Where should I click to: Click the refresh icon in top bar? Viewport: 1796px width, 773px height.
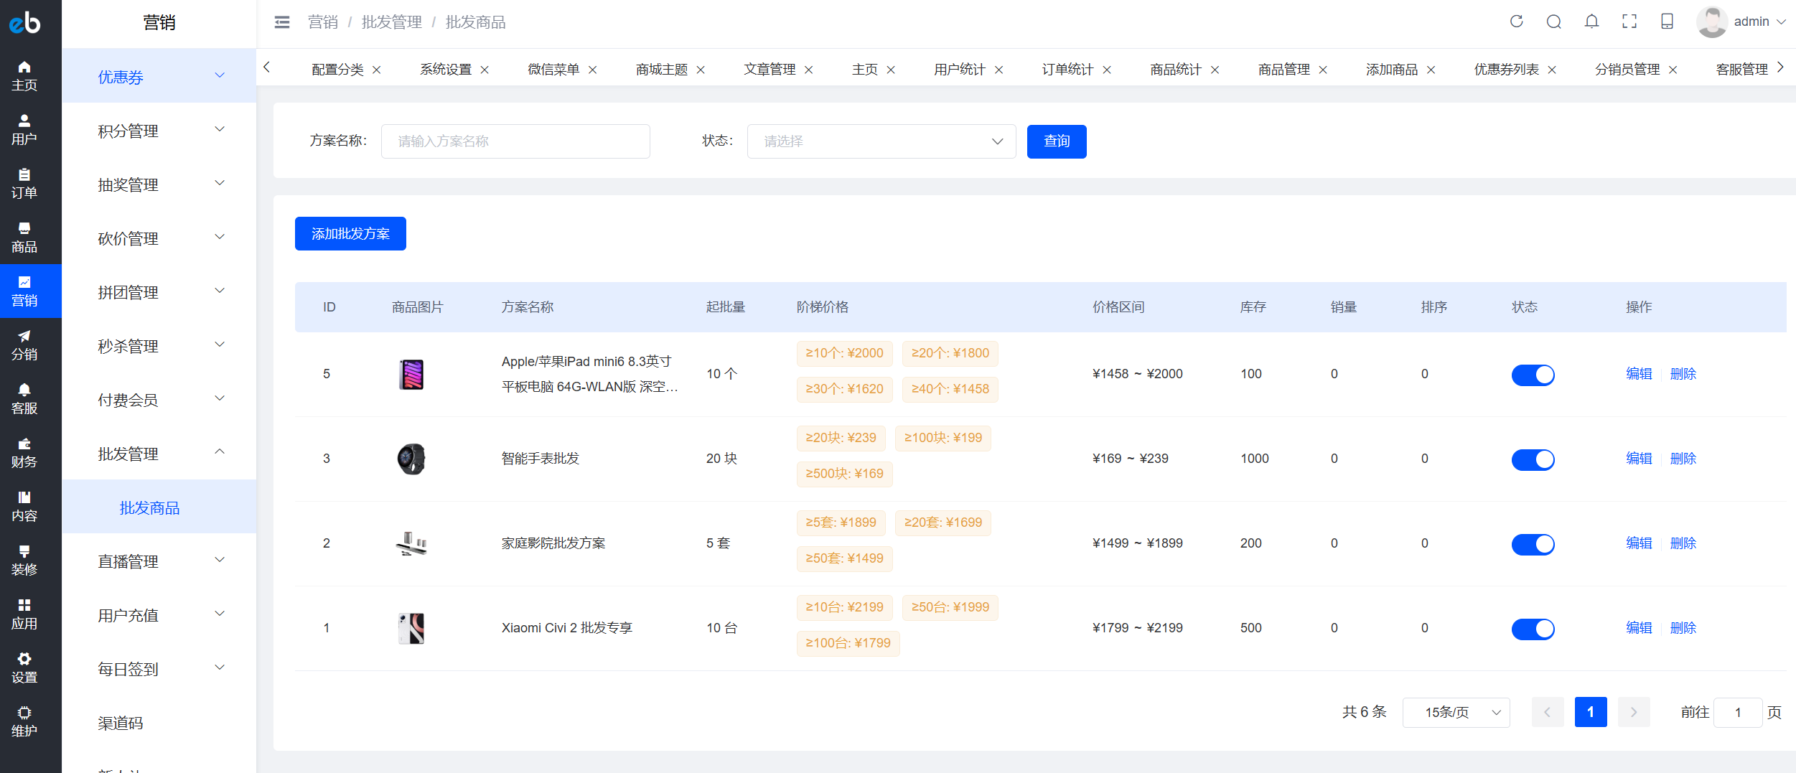tap(1516, 22)
